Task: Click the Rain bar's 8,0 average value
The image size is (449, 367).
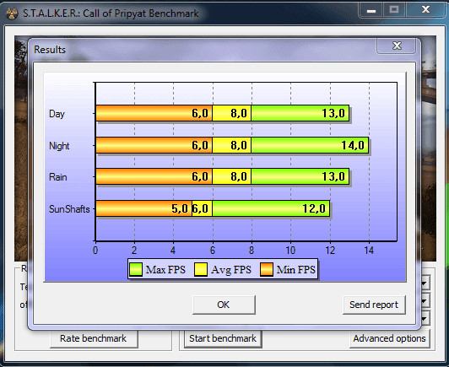Action: pyautogui.click(x=239, y=176)
